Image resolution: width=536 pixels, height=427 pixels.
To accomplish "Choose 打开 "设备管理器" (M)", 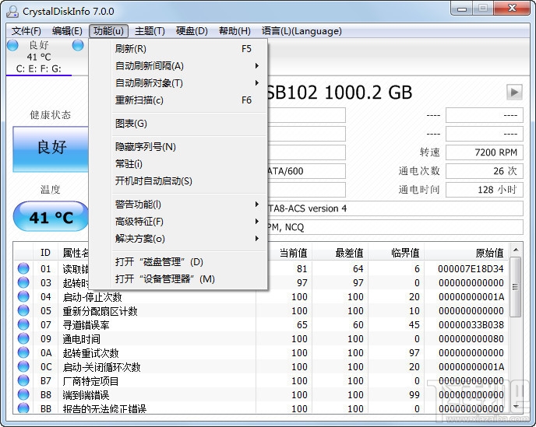I will [178, 278].
